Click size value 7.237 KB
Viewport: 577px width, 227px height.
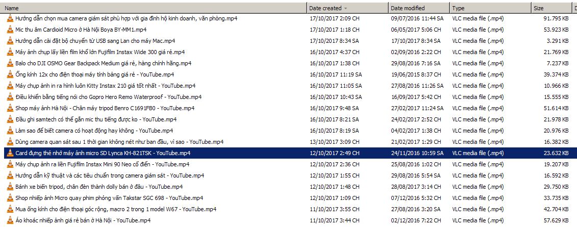[558, 63]
